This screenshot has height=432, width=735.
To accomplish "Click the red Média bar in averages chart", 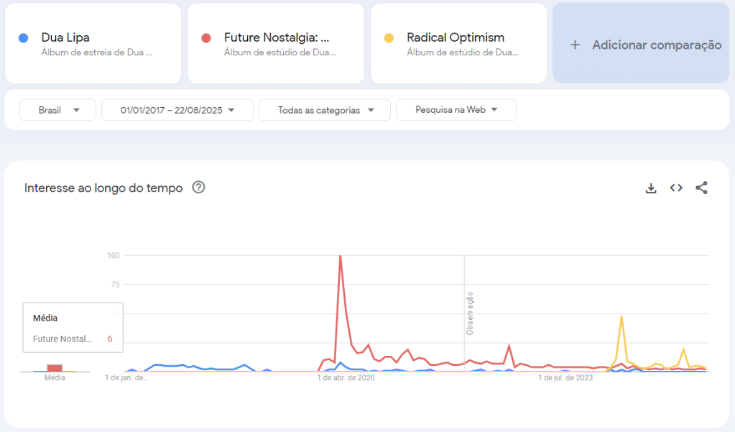I will click(x=55, y=368).
